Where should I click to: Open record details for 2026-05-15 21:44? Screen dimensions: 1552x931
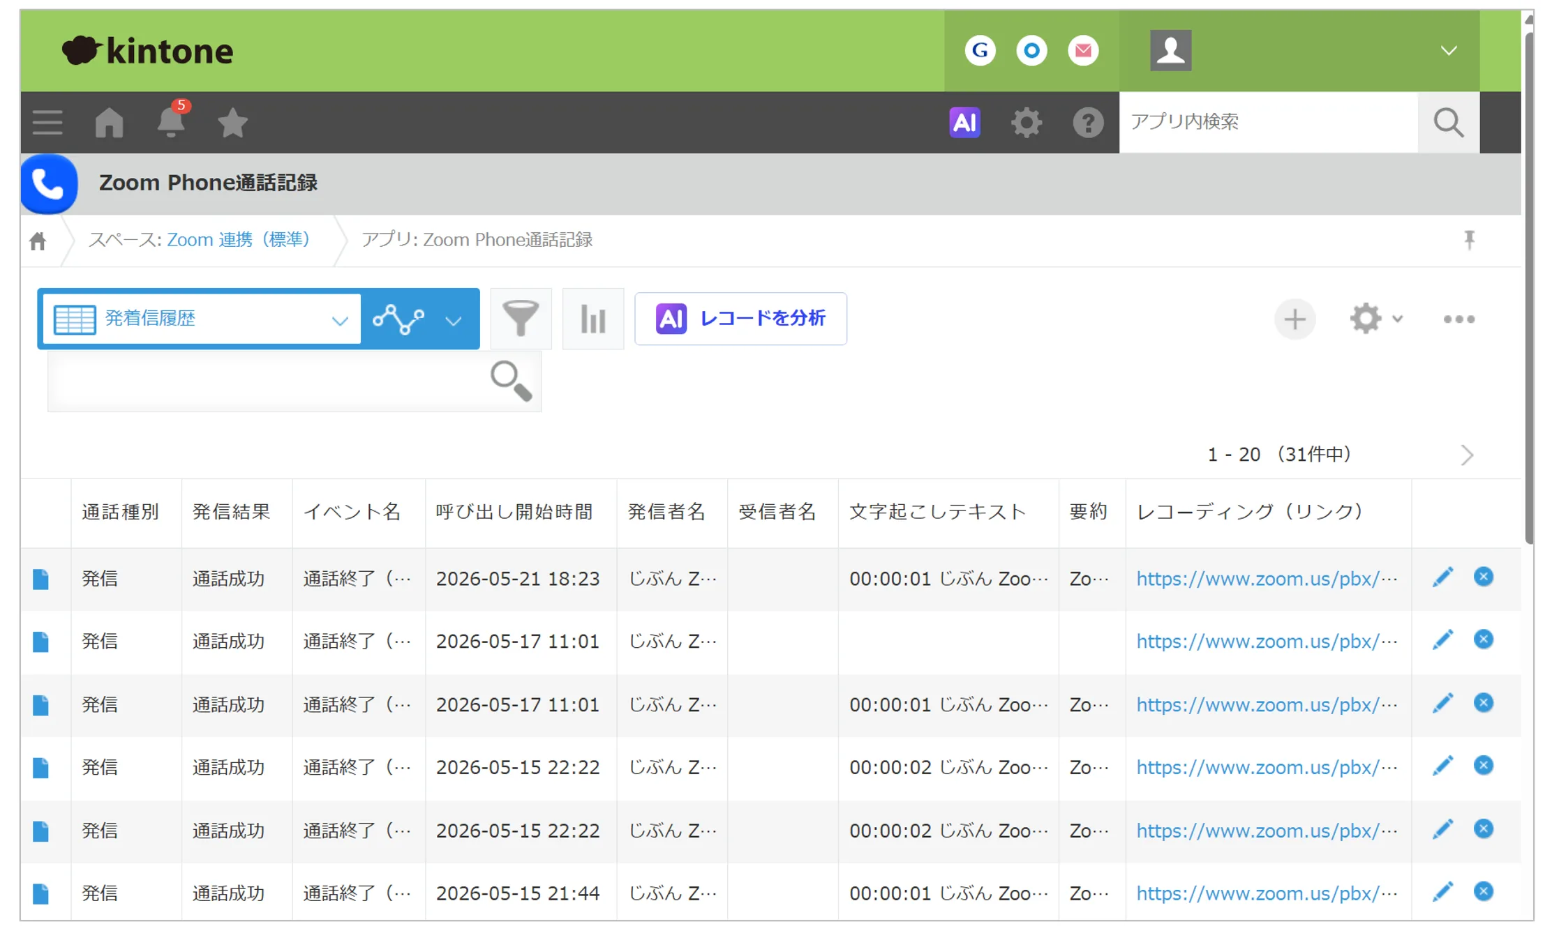click(x=40, y=893)
